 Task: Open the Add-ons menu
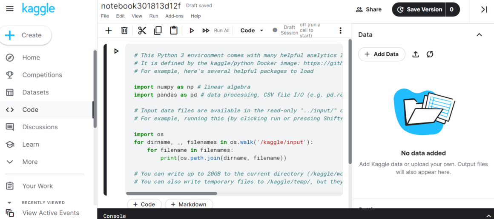(174, 16)
